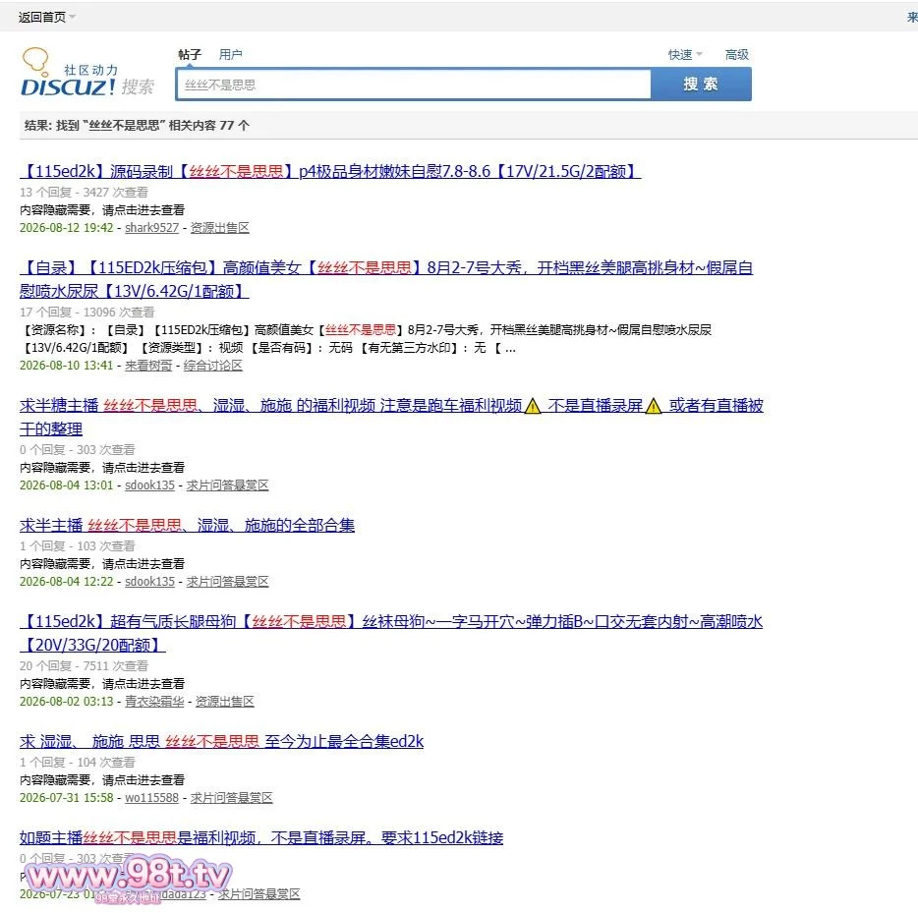This screenshot has width=918, height=913.
Task: Select the text '13 个回复 - 3427 次查看'
Action: (84, 192)
